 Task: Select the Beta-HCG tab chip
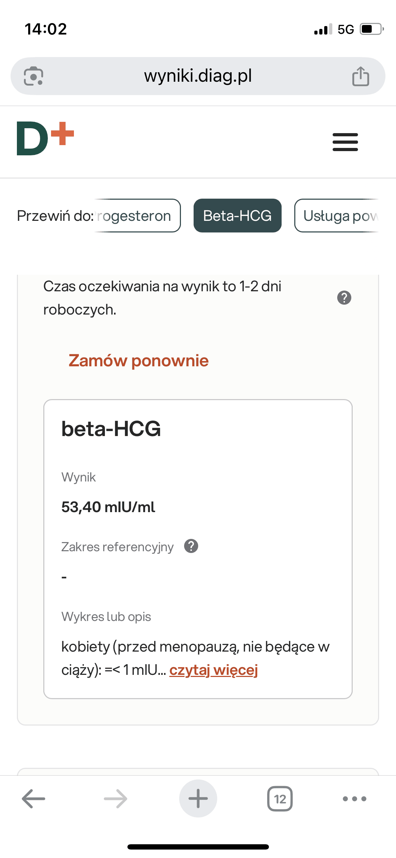[237, 216]
